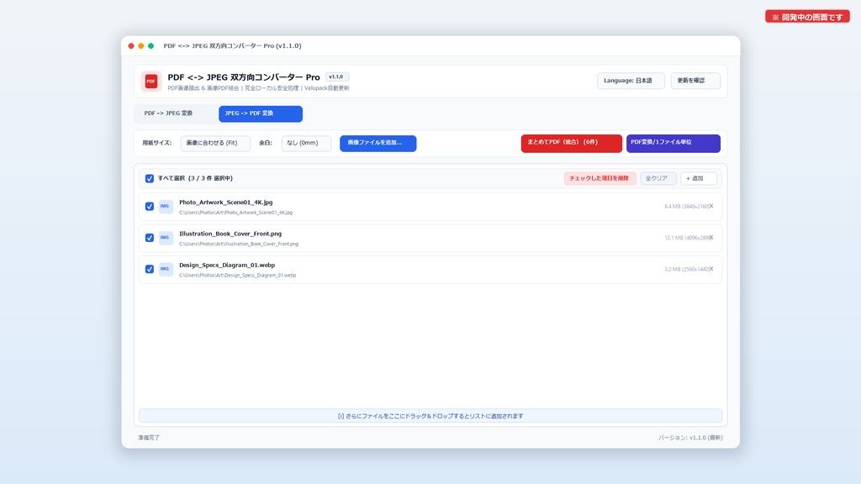Open the 用紙サイズ paper size dropdown

click(x=215, y=143)
